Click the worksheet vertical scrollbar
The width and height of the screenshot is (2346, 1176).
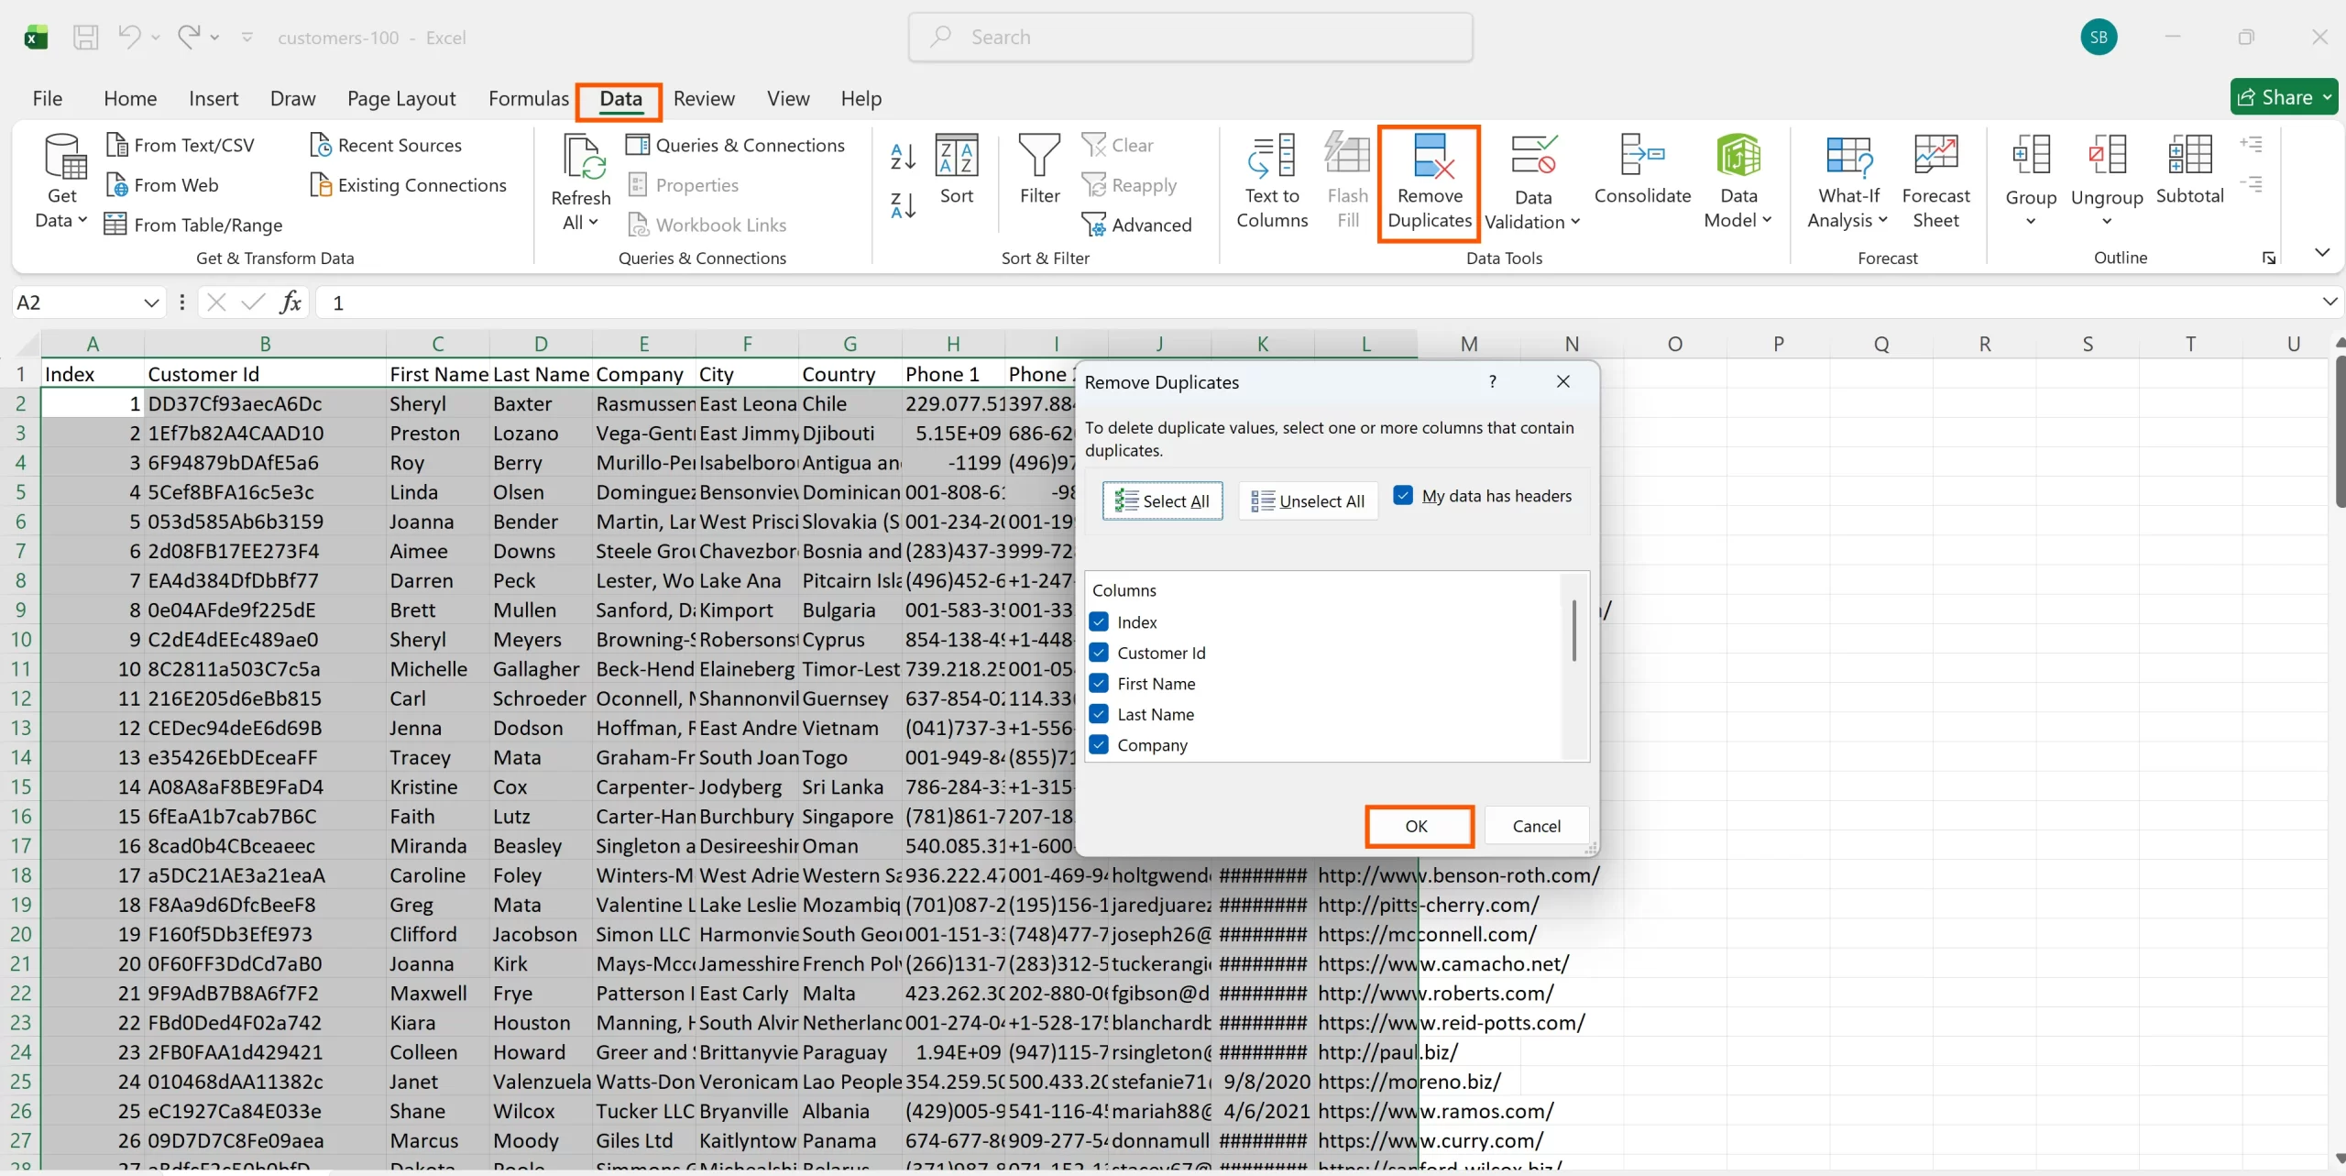click(x=2339, y=432)
